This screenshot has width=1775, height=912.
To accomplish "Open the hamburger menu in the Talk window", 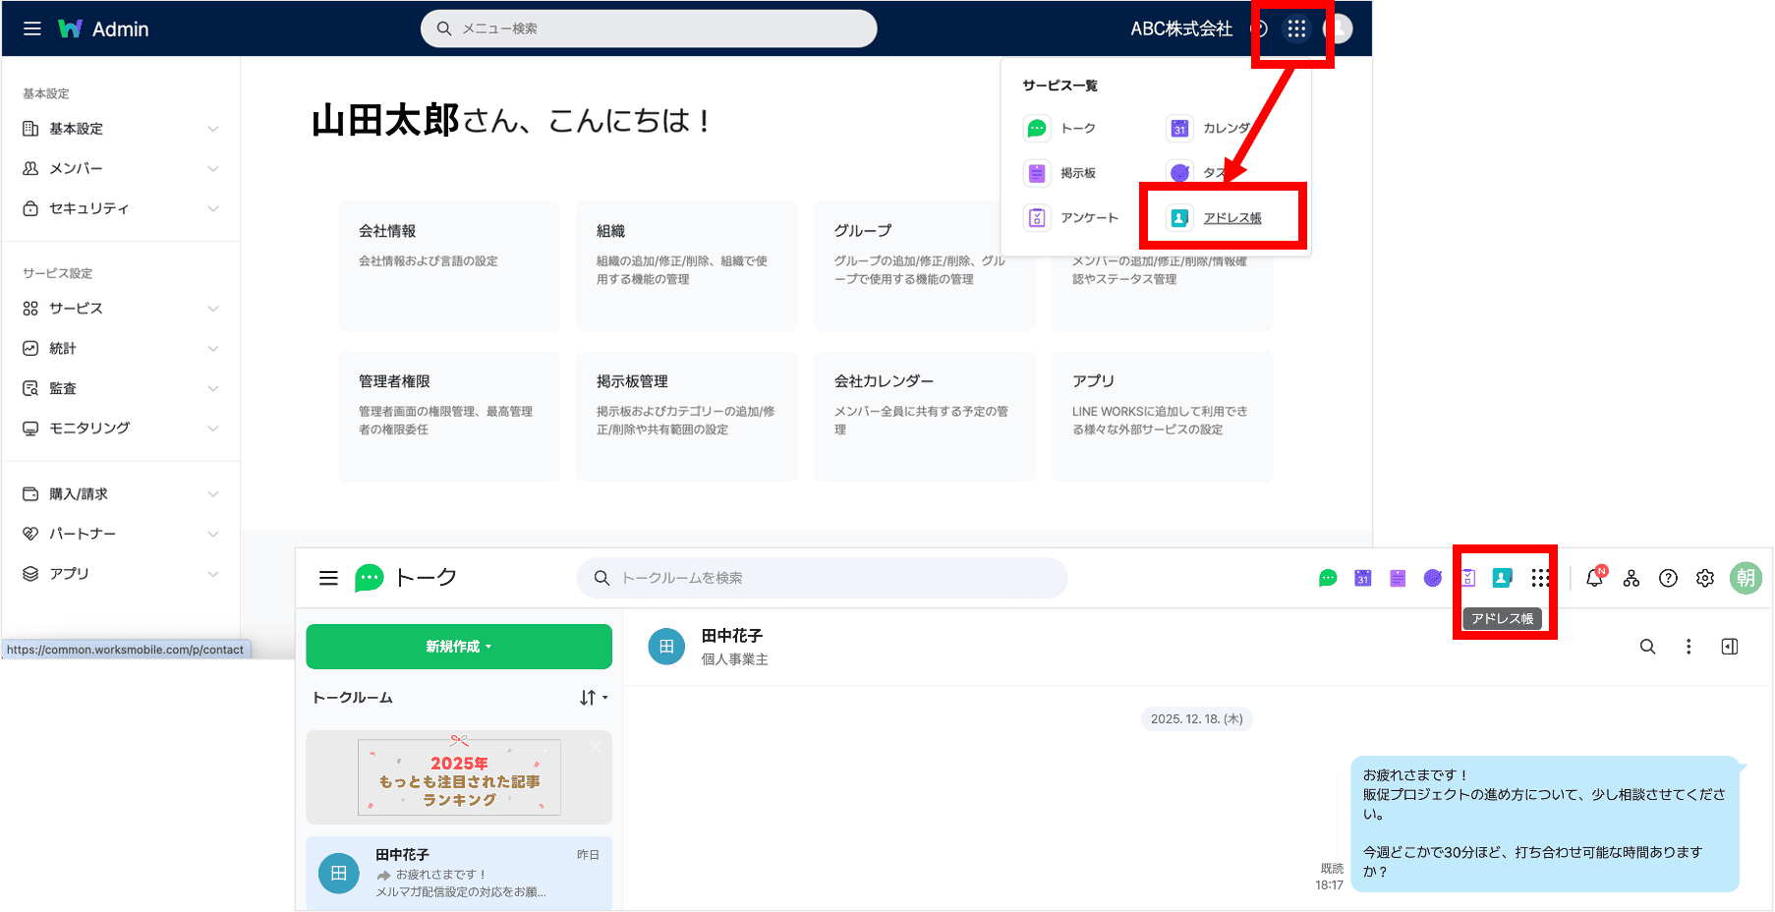I will (x=328, y=578).
